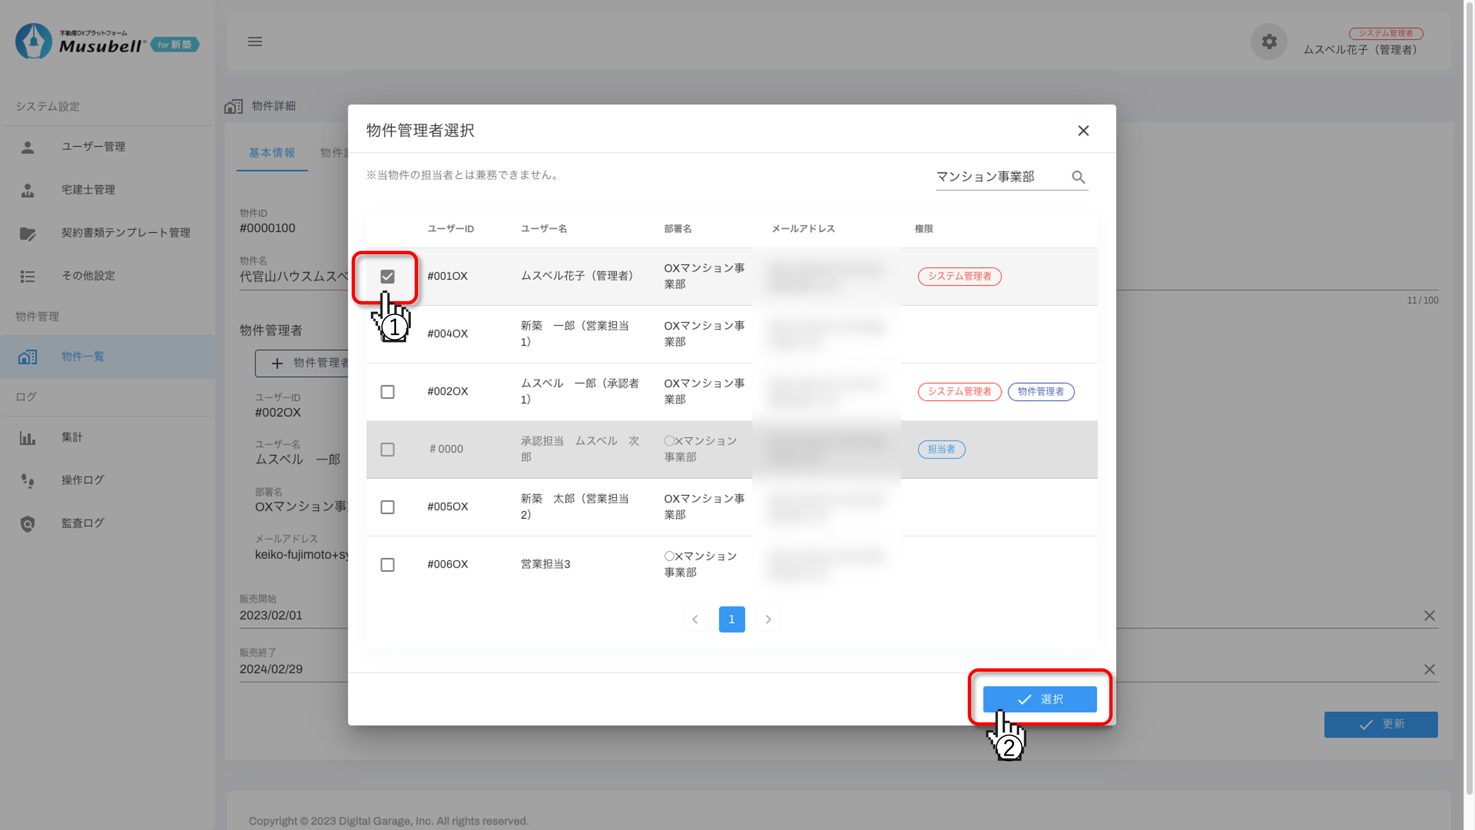
Task: Open the settings gear icon
Action: (x=1269, y=41)
